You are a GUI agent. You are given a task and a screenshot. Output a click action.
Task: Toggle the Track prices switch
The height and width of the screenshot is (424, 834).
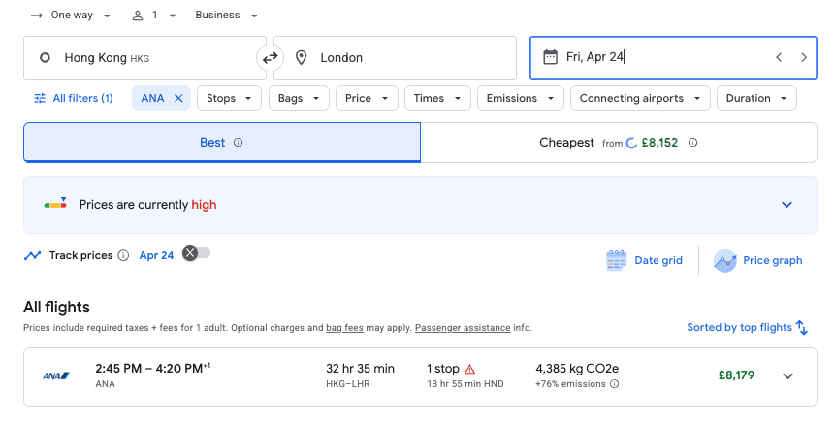197,253
